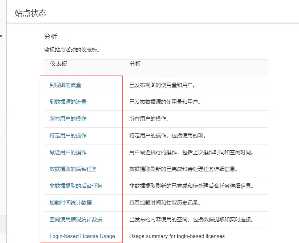The height and width of the screenshot is (243, 299).
Task: Click the 分析 section heading
Action: point(51,36)
